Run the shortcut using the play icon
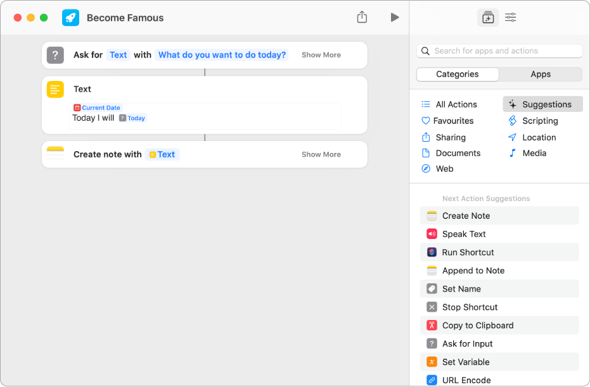Image resolution: width=590 pixels, height=387 pixels. point(395,17)
